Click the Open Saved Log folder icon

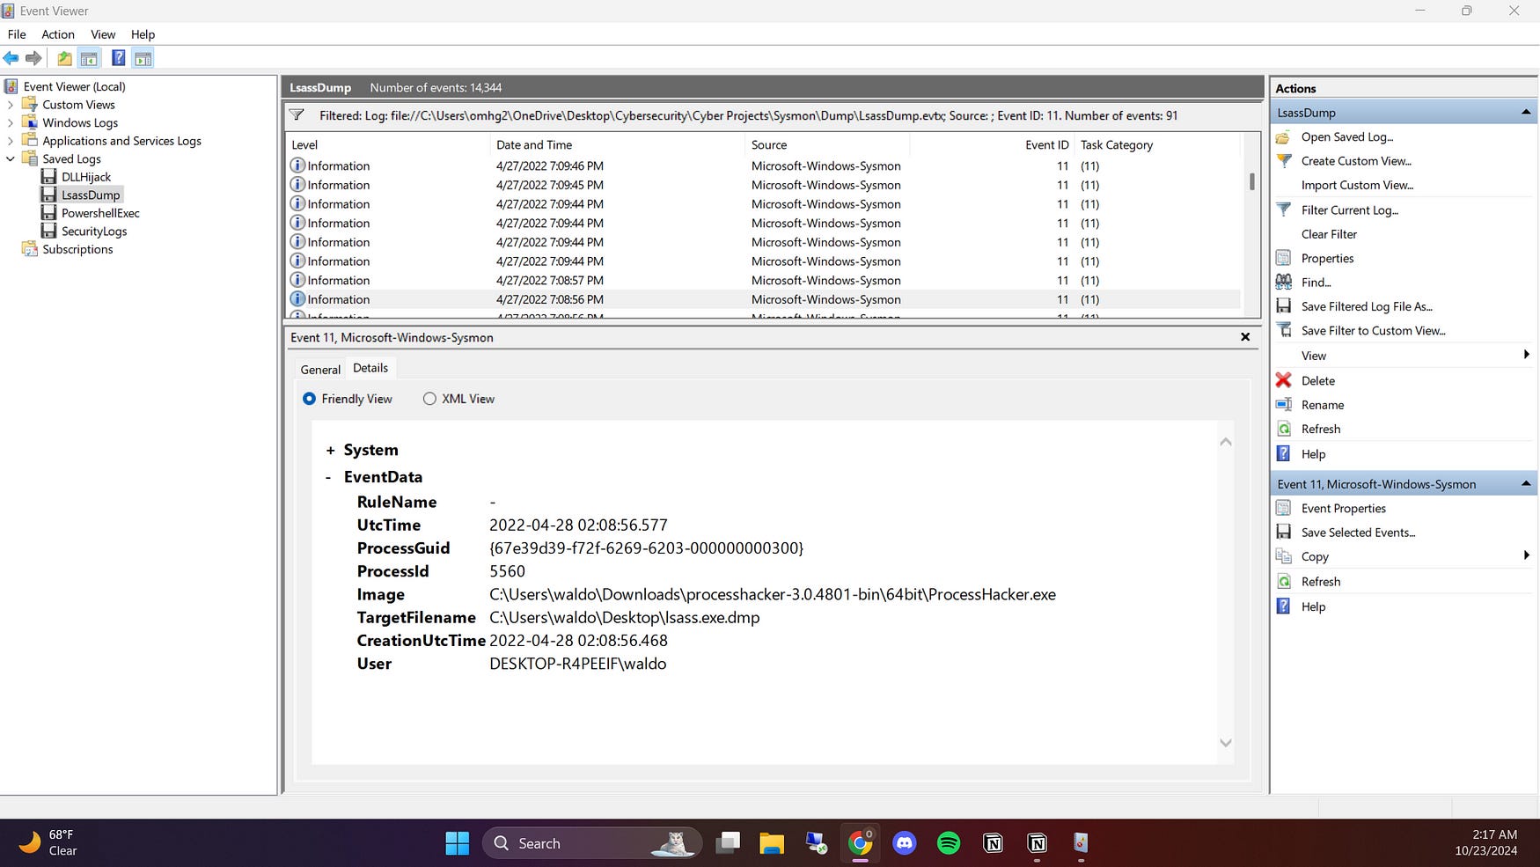coord(1284,137)
